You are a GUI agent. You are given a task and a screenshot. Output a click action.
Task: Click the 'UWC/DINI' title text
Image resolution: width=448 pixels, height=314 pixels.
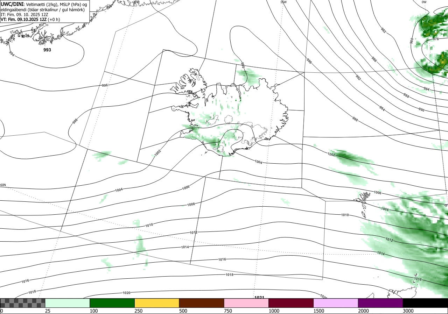click(12, 4)
